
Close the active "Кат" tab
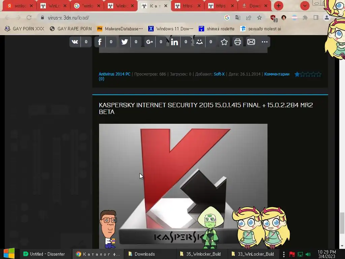pos(166,6)
